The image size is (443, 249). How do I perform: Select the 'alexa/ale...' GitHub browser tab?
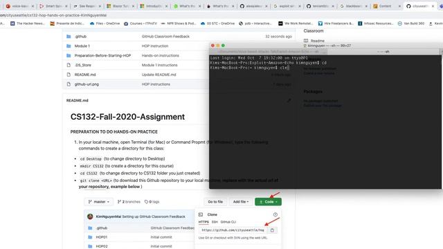click(253, 6)
